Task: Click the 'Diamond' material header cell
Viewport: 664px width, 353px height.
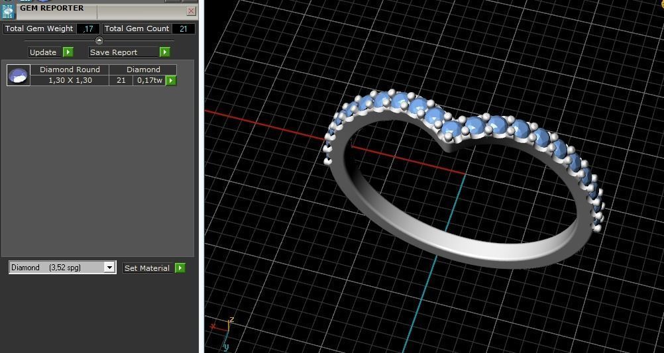Action: [x=143, y=70]
